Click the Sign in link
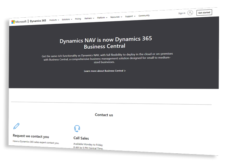 click(181, 13)
